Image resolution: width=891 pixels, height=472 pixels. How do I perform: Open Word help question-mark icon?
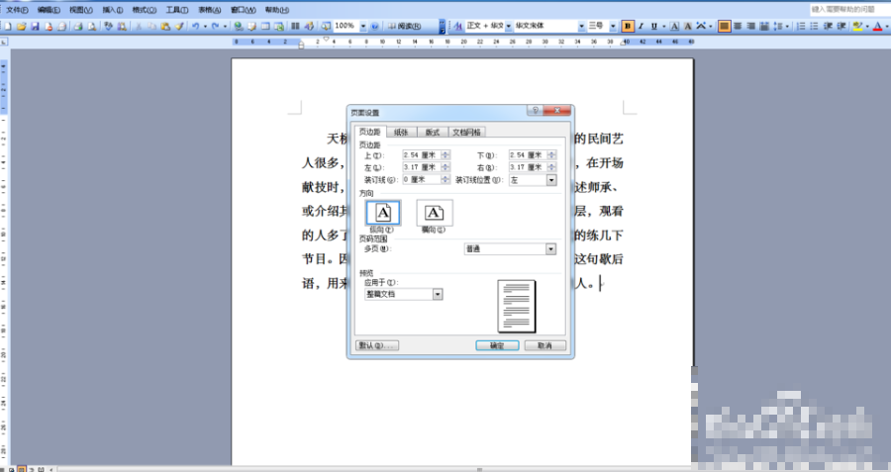pos(374,26)
